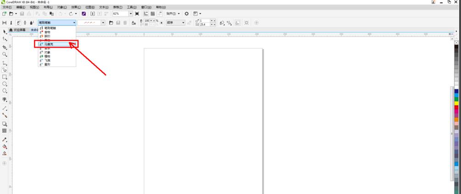Open the Edit (编辑) menu
The width and height of the screenshot is (461, 194).
21,7
